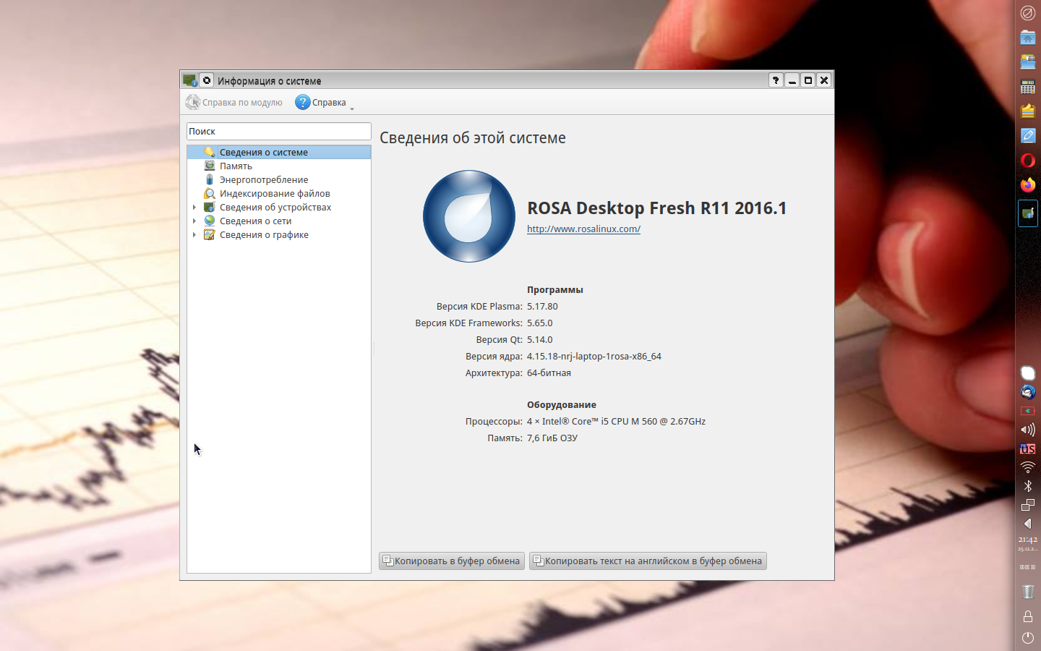This screenshot has width=1041, height=651.
Task: Open the volume control in the tray
Action: coord(1027,430)
